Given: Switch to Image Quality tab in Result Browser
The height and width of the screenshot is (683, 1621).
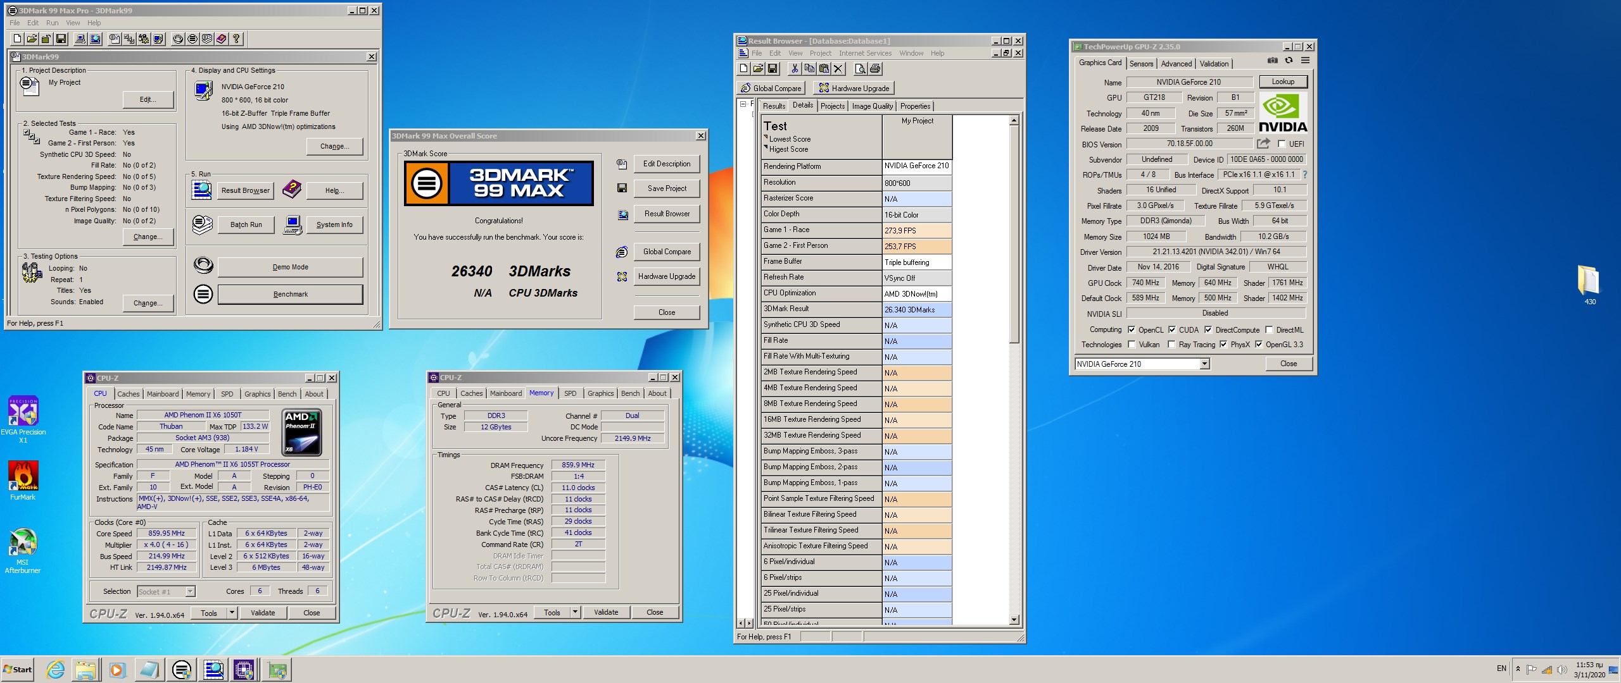Looking at the screenshot, I should (872, 106).
